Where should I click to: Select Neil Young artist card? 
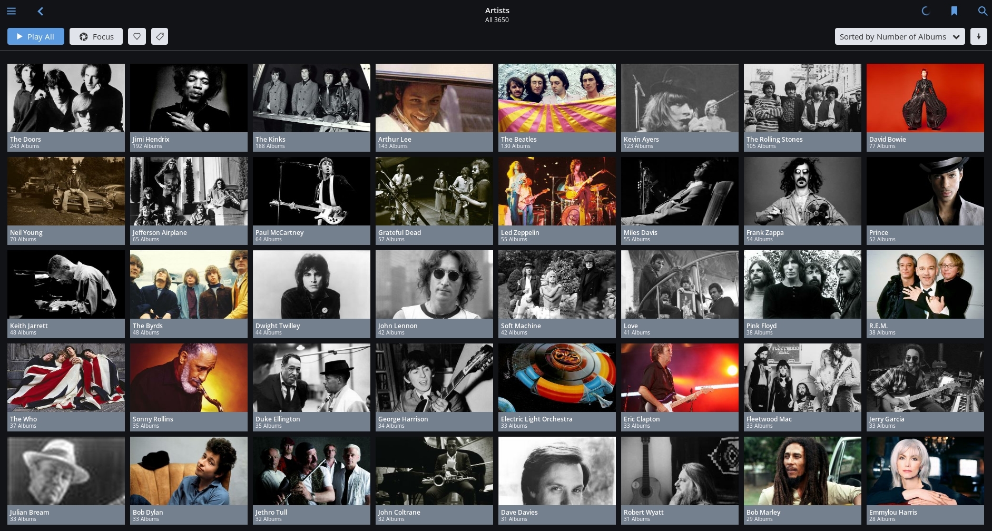click(x=66, y=201)
